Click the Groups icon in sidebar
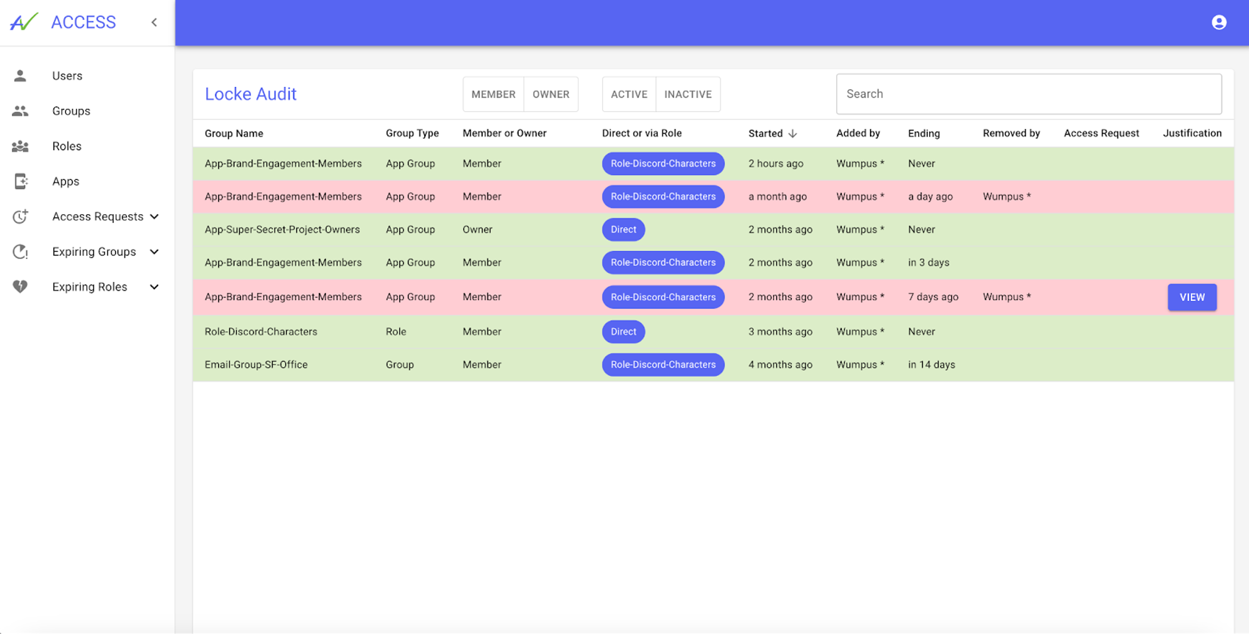The image size is (1249, 634). coord(21,111)
